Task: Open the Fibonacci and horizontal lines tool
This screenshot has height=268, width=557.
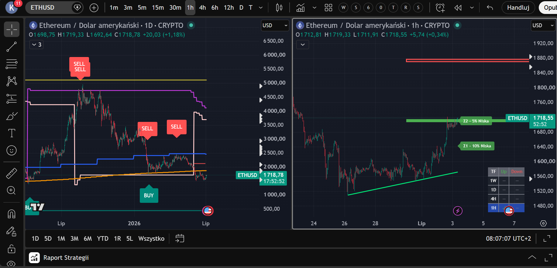Action: pos(12,64)
